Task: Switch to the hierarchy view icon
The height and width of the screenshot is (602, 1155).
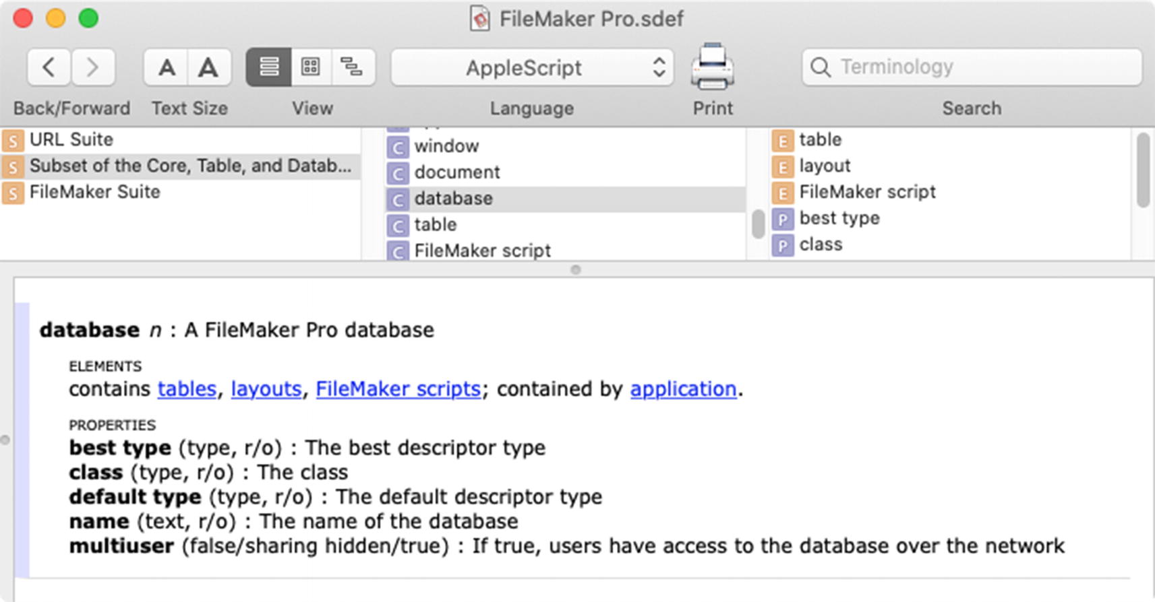Action: 352,67
